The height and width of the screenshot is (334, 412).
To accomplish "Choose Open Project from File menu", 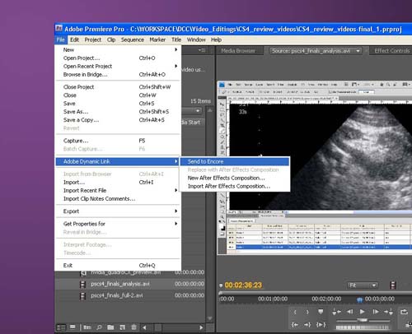I will click(x=118, y=58).
